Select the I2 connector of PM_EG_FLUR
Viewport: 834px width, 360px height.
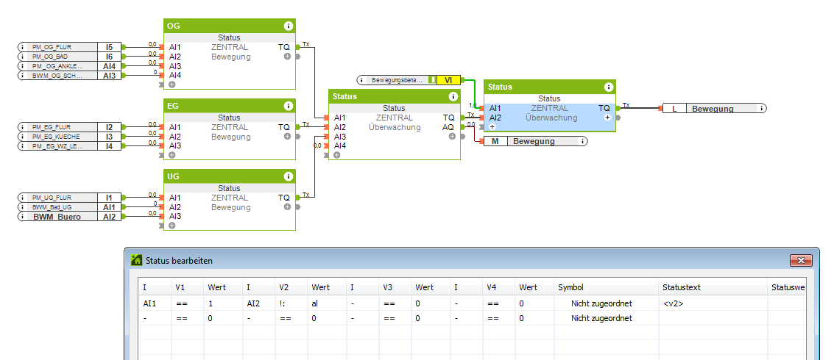[x=110, y=127]
